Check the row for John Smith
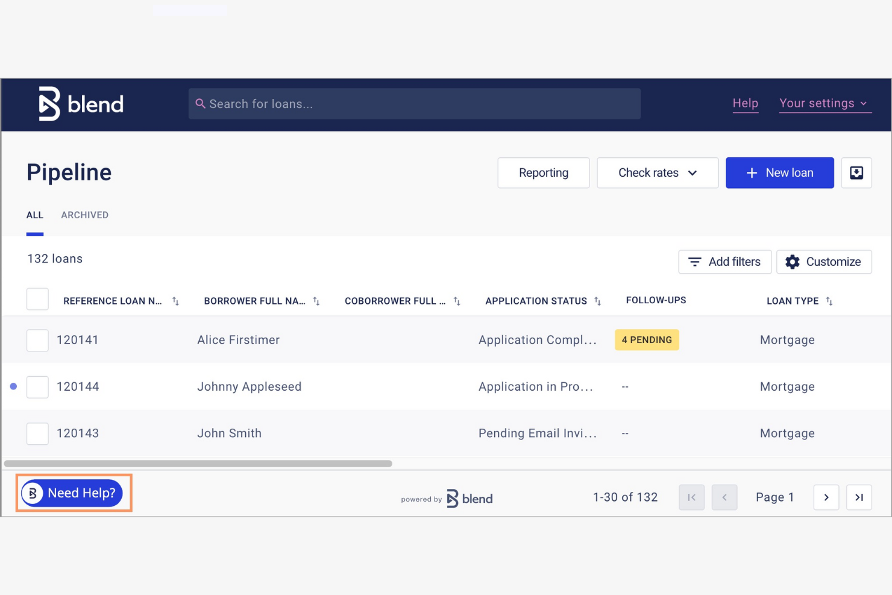Image resolution: width=892 pixels, height=595 pixels. point(37,433)
